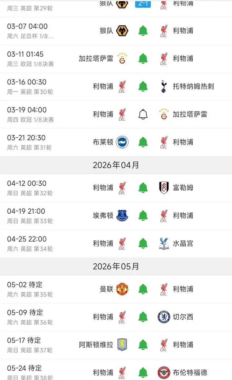
Task: Open the 03-21 20:30 match date row
Action: [26, 138]
